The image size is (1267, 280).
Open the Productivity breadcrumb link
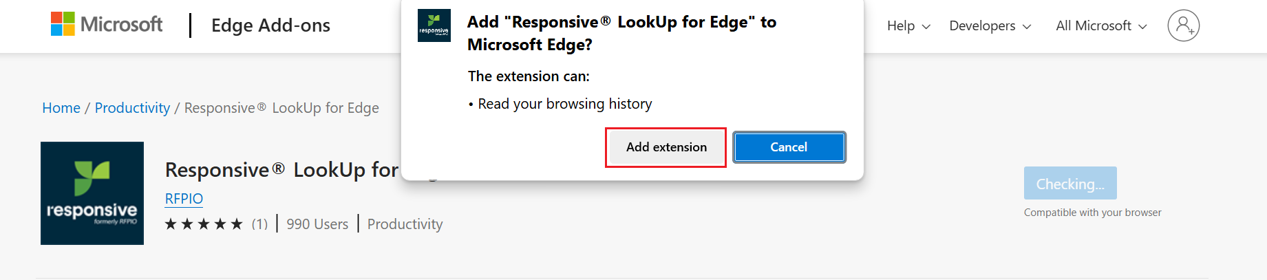click(132, 108)
